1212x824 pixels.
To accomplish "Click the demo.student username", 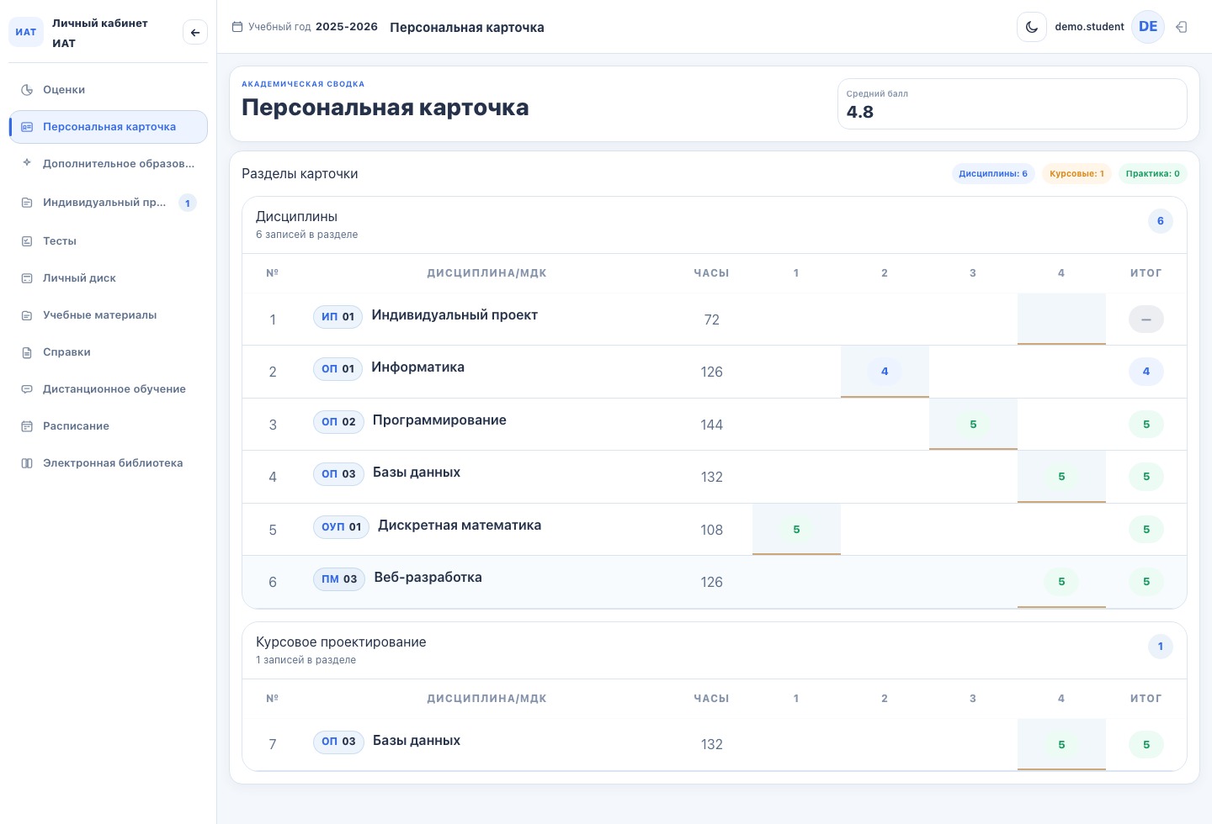I will (x=1089, y=27).
